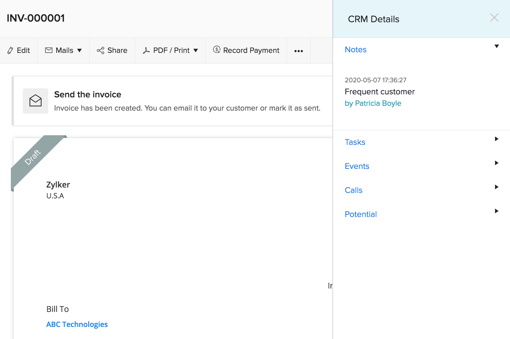Click the envelope icon beside Send the invoice
This screenshot has width=510, height=339.
click(x=35, y=101)
